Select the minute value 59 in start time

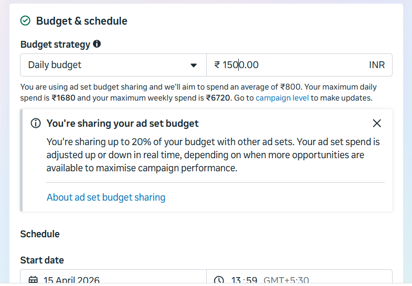point(252,280)
